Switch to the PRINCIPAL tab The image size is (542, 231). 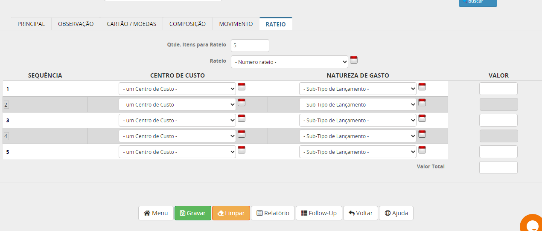click(x=31, y=24)
